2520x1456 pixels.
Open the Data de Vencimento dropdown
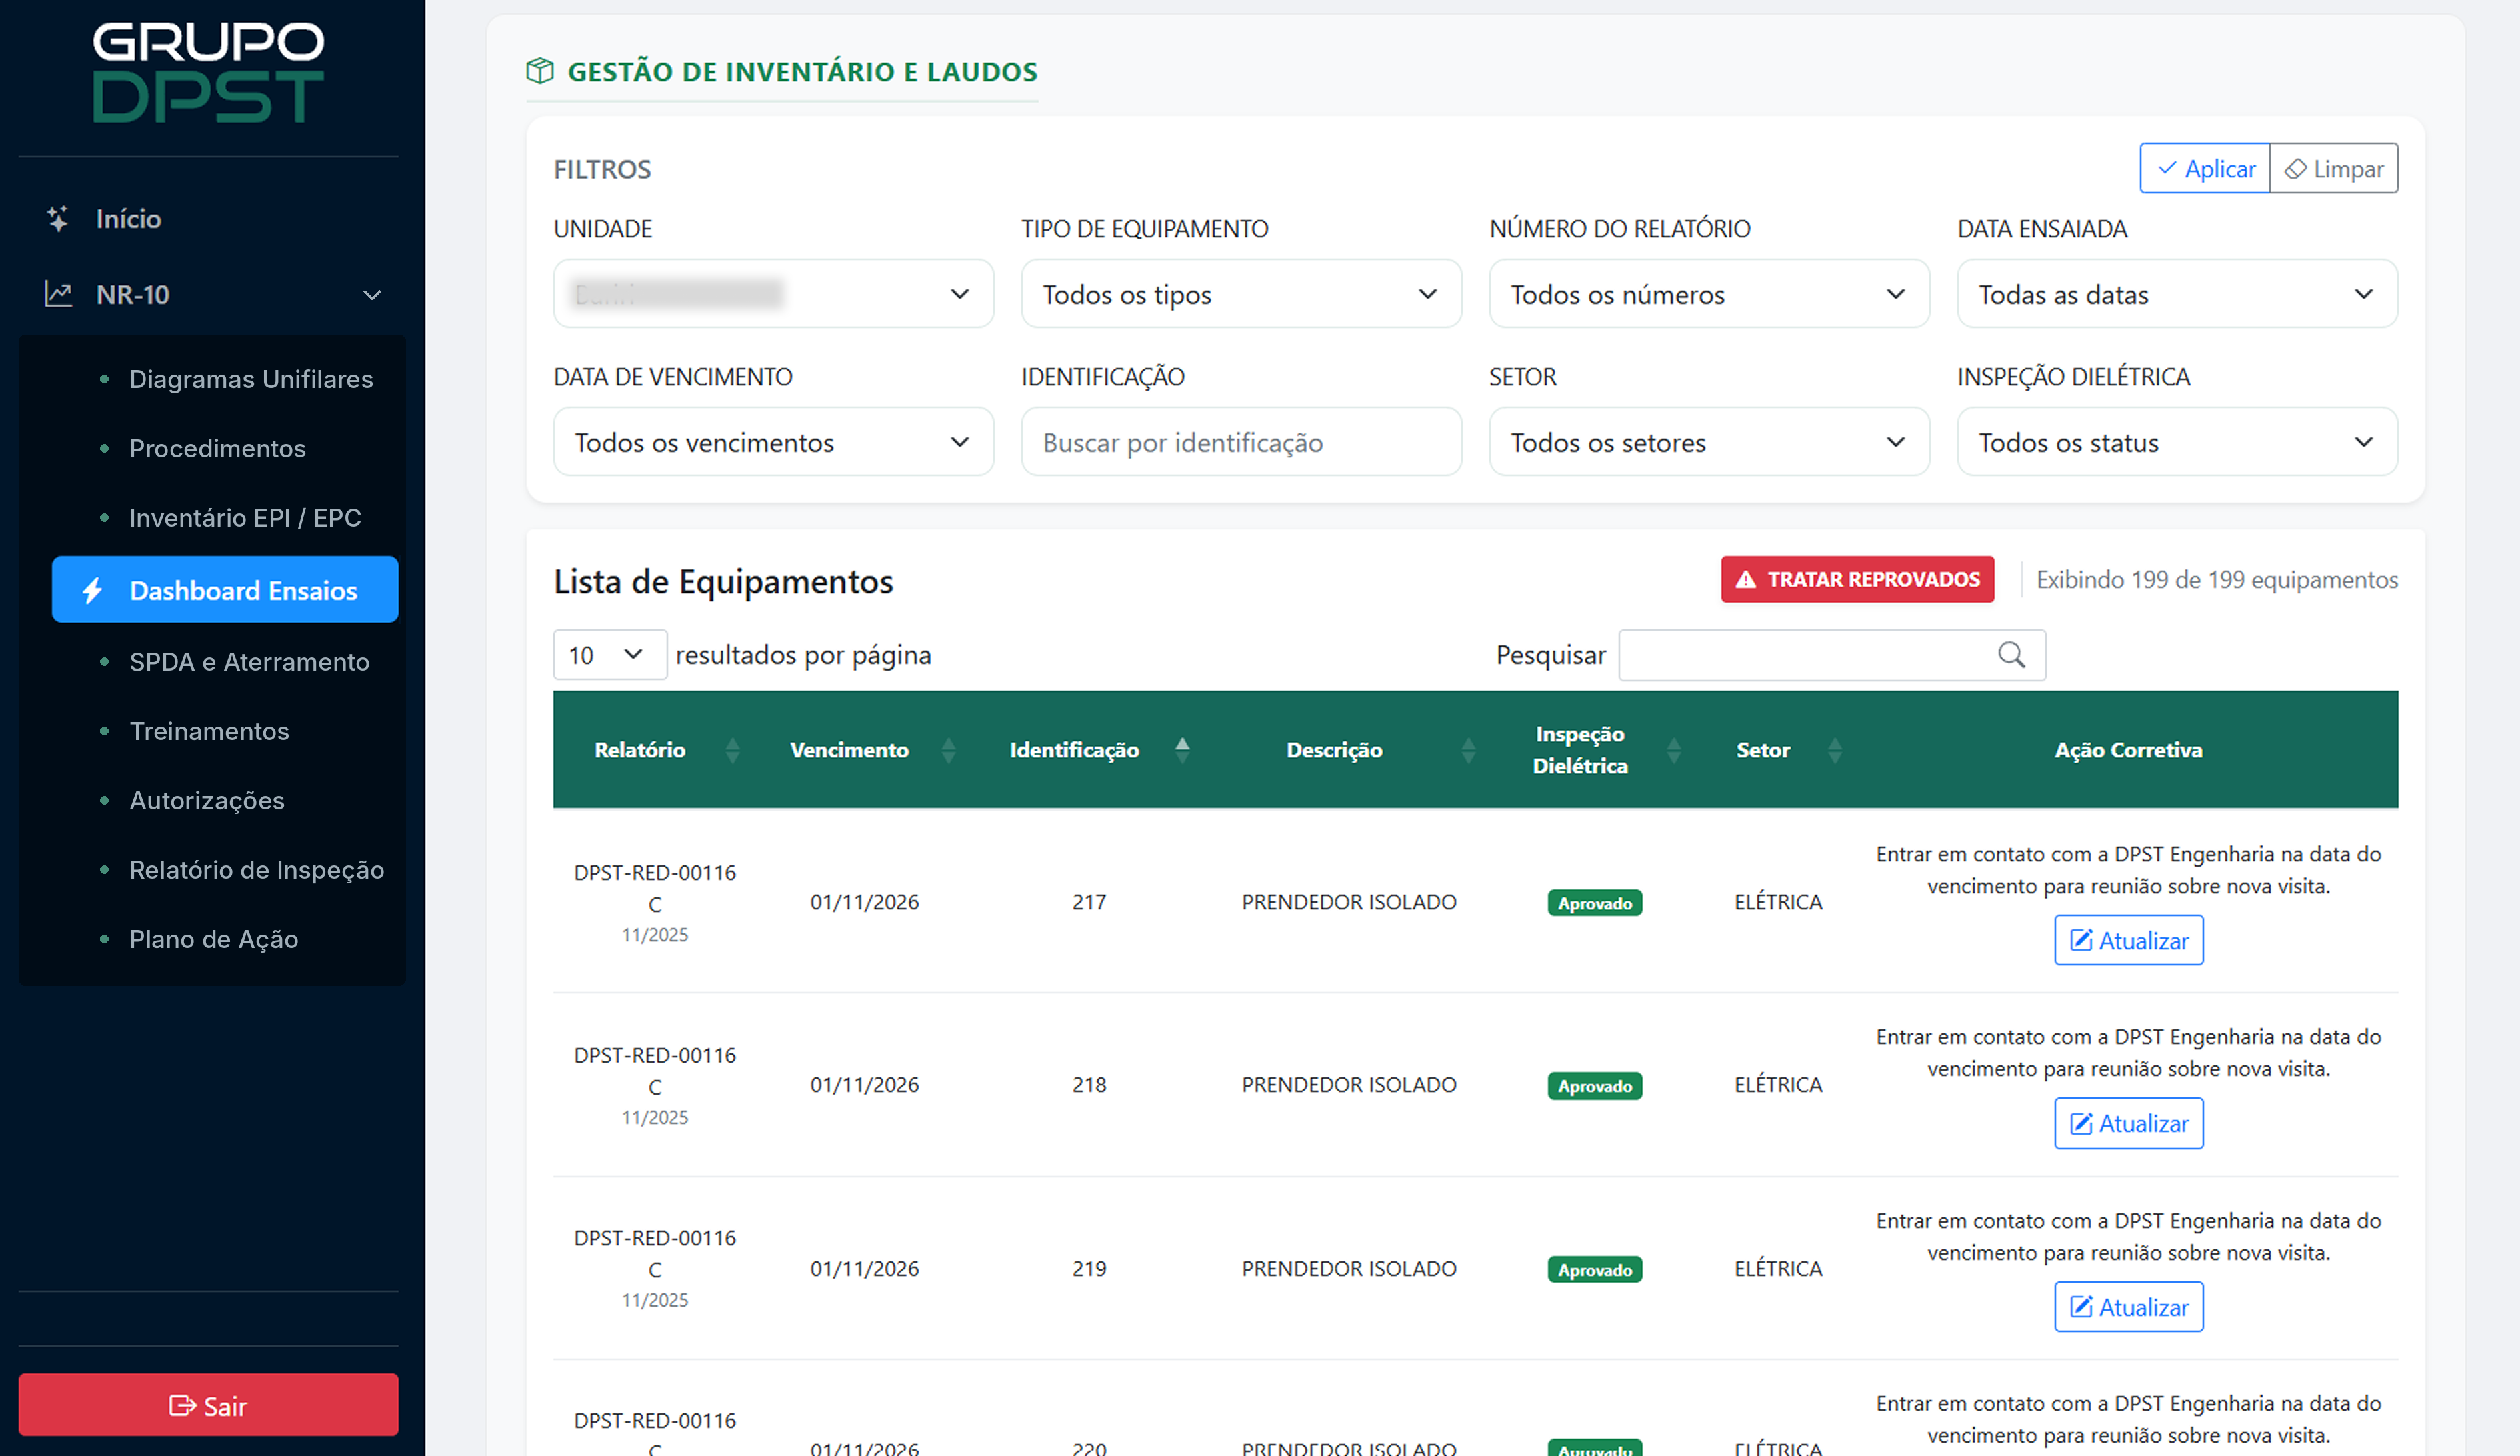[x=773, y=442]
